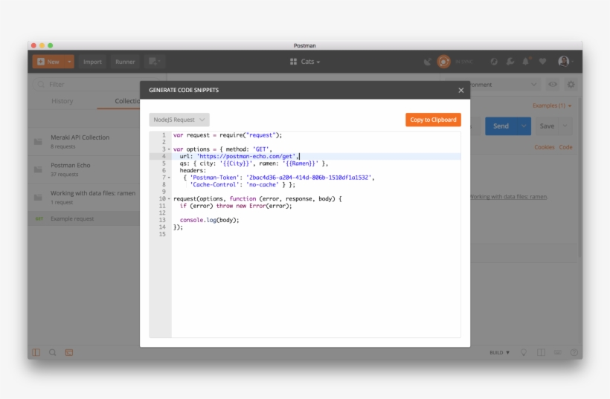Open the Cats workspace switcher

point(305,62)
